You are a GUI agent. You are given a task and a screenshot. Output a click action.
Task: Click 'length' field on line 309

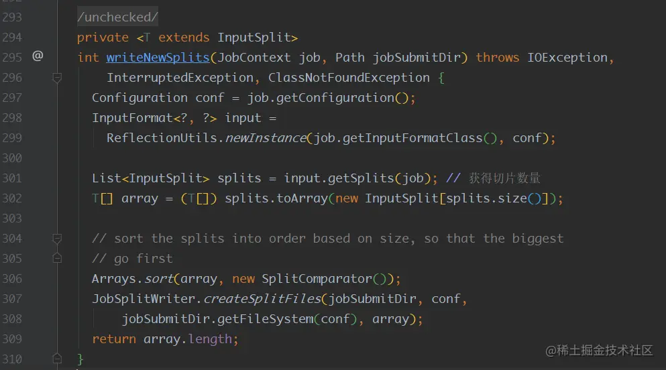pyautogui.click(x=210, y=339)
